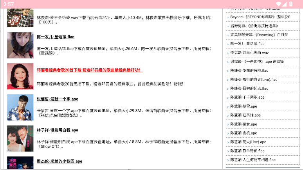Select sidebar item 陈慧娴-人生何处不相逢.flac

click(253, 160)
